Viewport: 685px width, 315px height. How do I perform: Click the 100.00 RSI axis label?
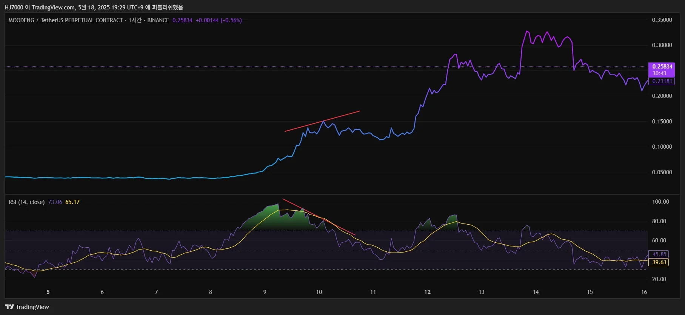coord(660,202)
